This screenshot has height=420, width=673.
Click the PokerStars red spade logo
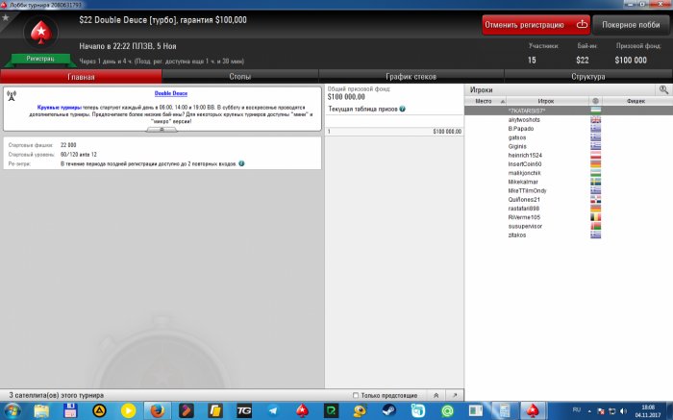[41, 32]
